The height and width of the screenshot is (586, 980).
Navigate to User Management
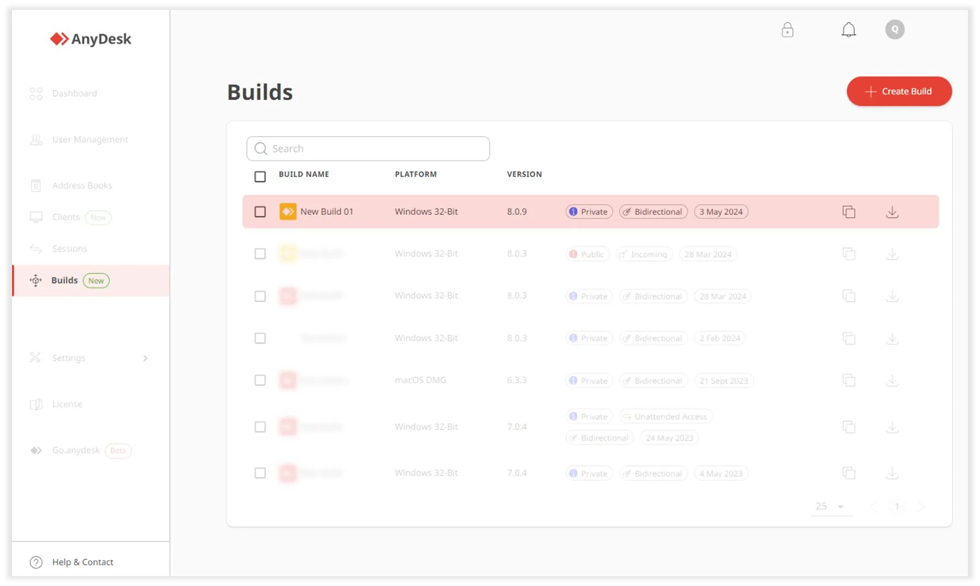(90, 139)
